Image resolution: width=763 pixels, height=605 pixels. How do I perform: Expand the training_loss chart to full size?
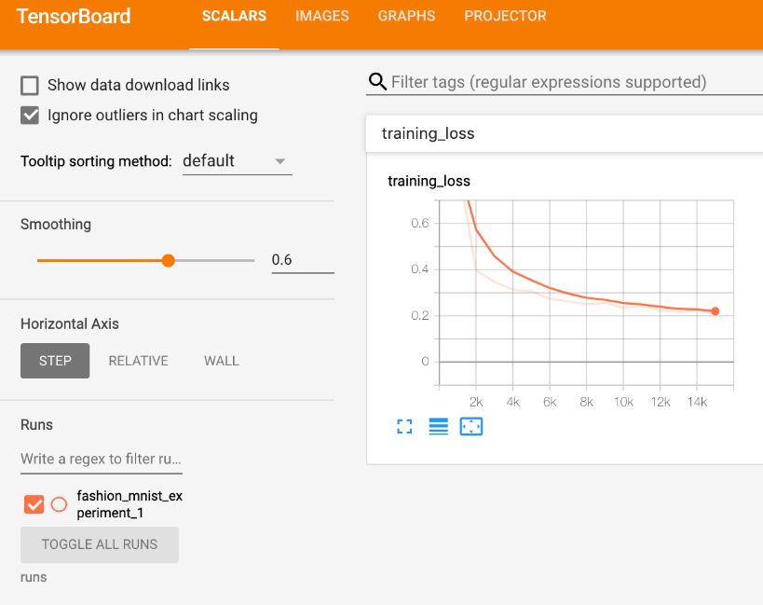point(404,427)
